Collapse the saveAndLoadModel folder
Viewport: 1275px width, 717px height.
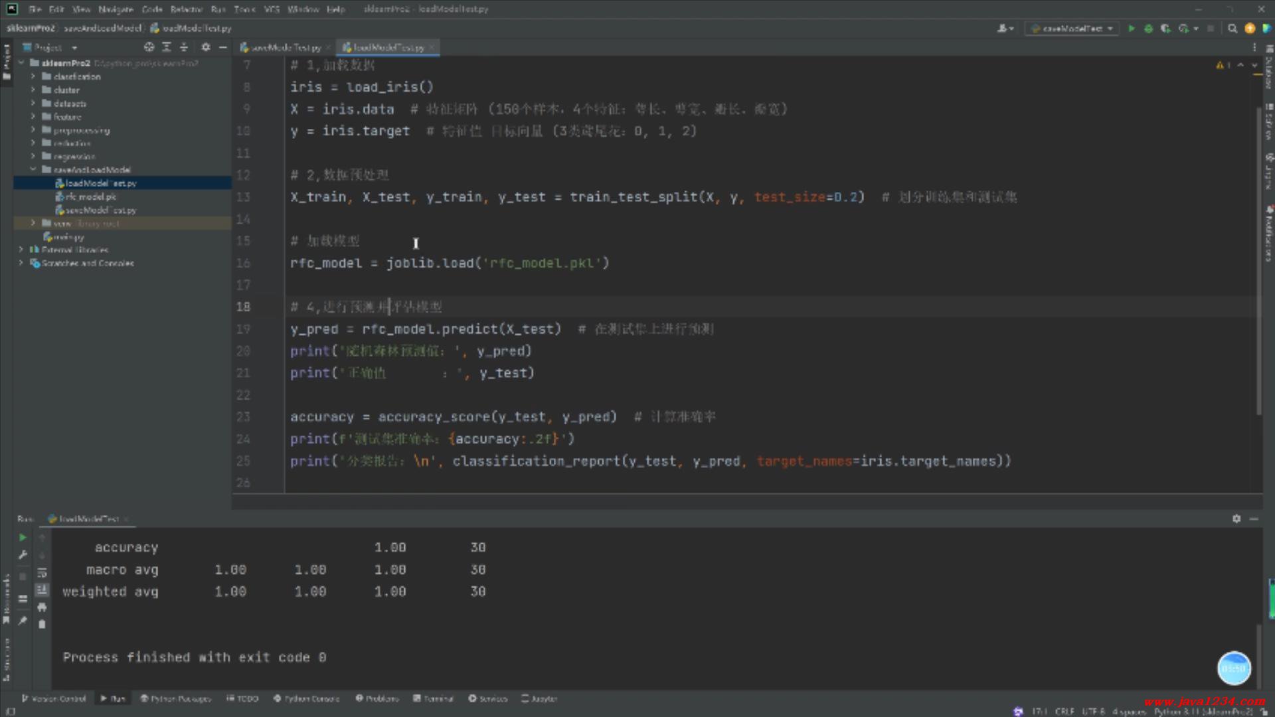click(x=33, y=170)
